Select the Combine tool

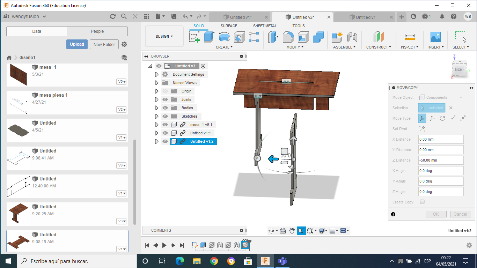point(318,37)
